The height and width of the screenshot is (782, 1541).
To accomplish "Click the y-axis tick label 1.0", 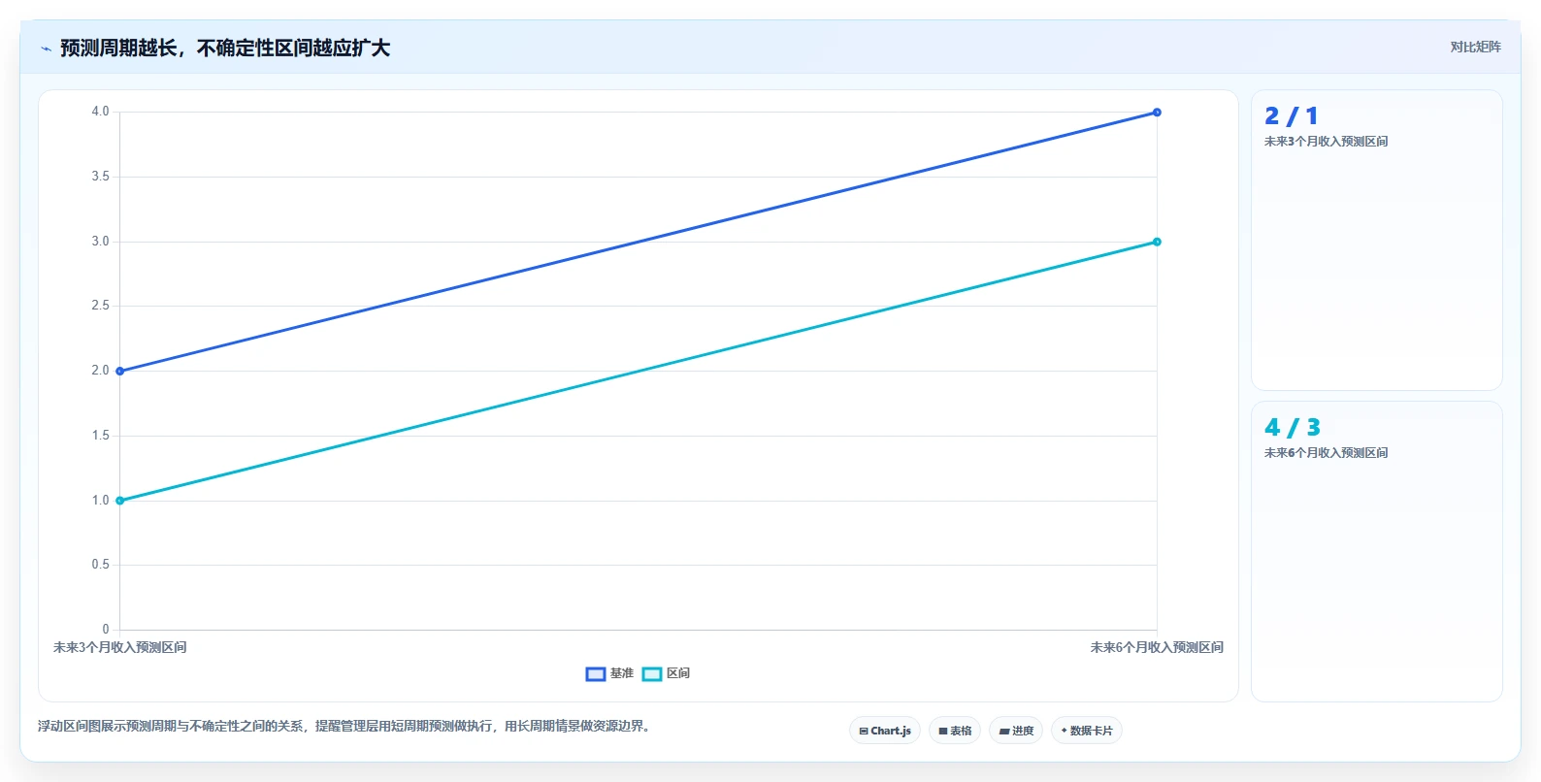I will tap(100, 501).
